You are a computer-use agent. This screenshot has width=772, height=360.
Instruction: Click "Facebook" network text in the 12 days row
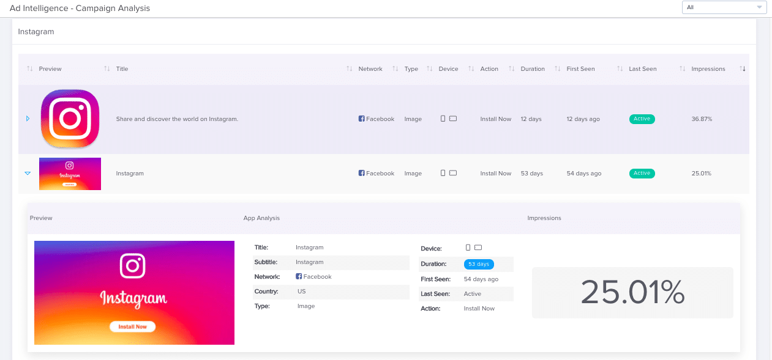tap(380, 119)
